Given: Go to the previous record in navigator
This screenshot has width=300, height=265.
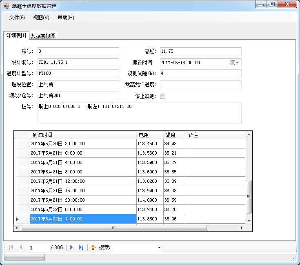Looking at the screenshot, I should 21,247.
